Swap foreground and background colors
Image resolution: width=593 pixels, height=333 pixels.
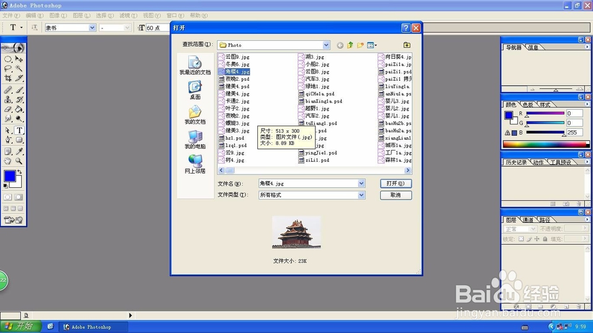20,172
